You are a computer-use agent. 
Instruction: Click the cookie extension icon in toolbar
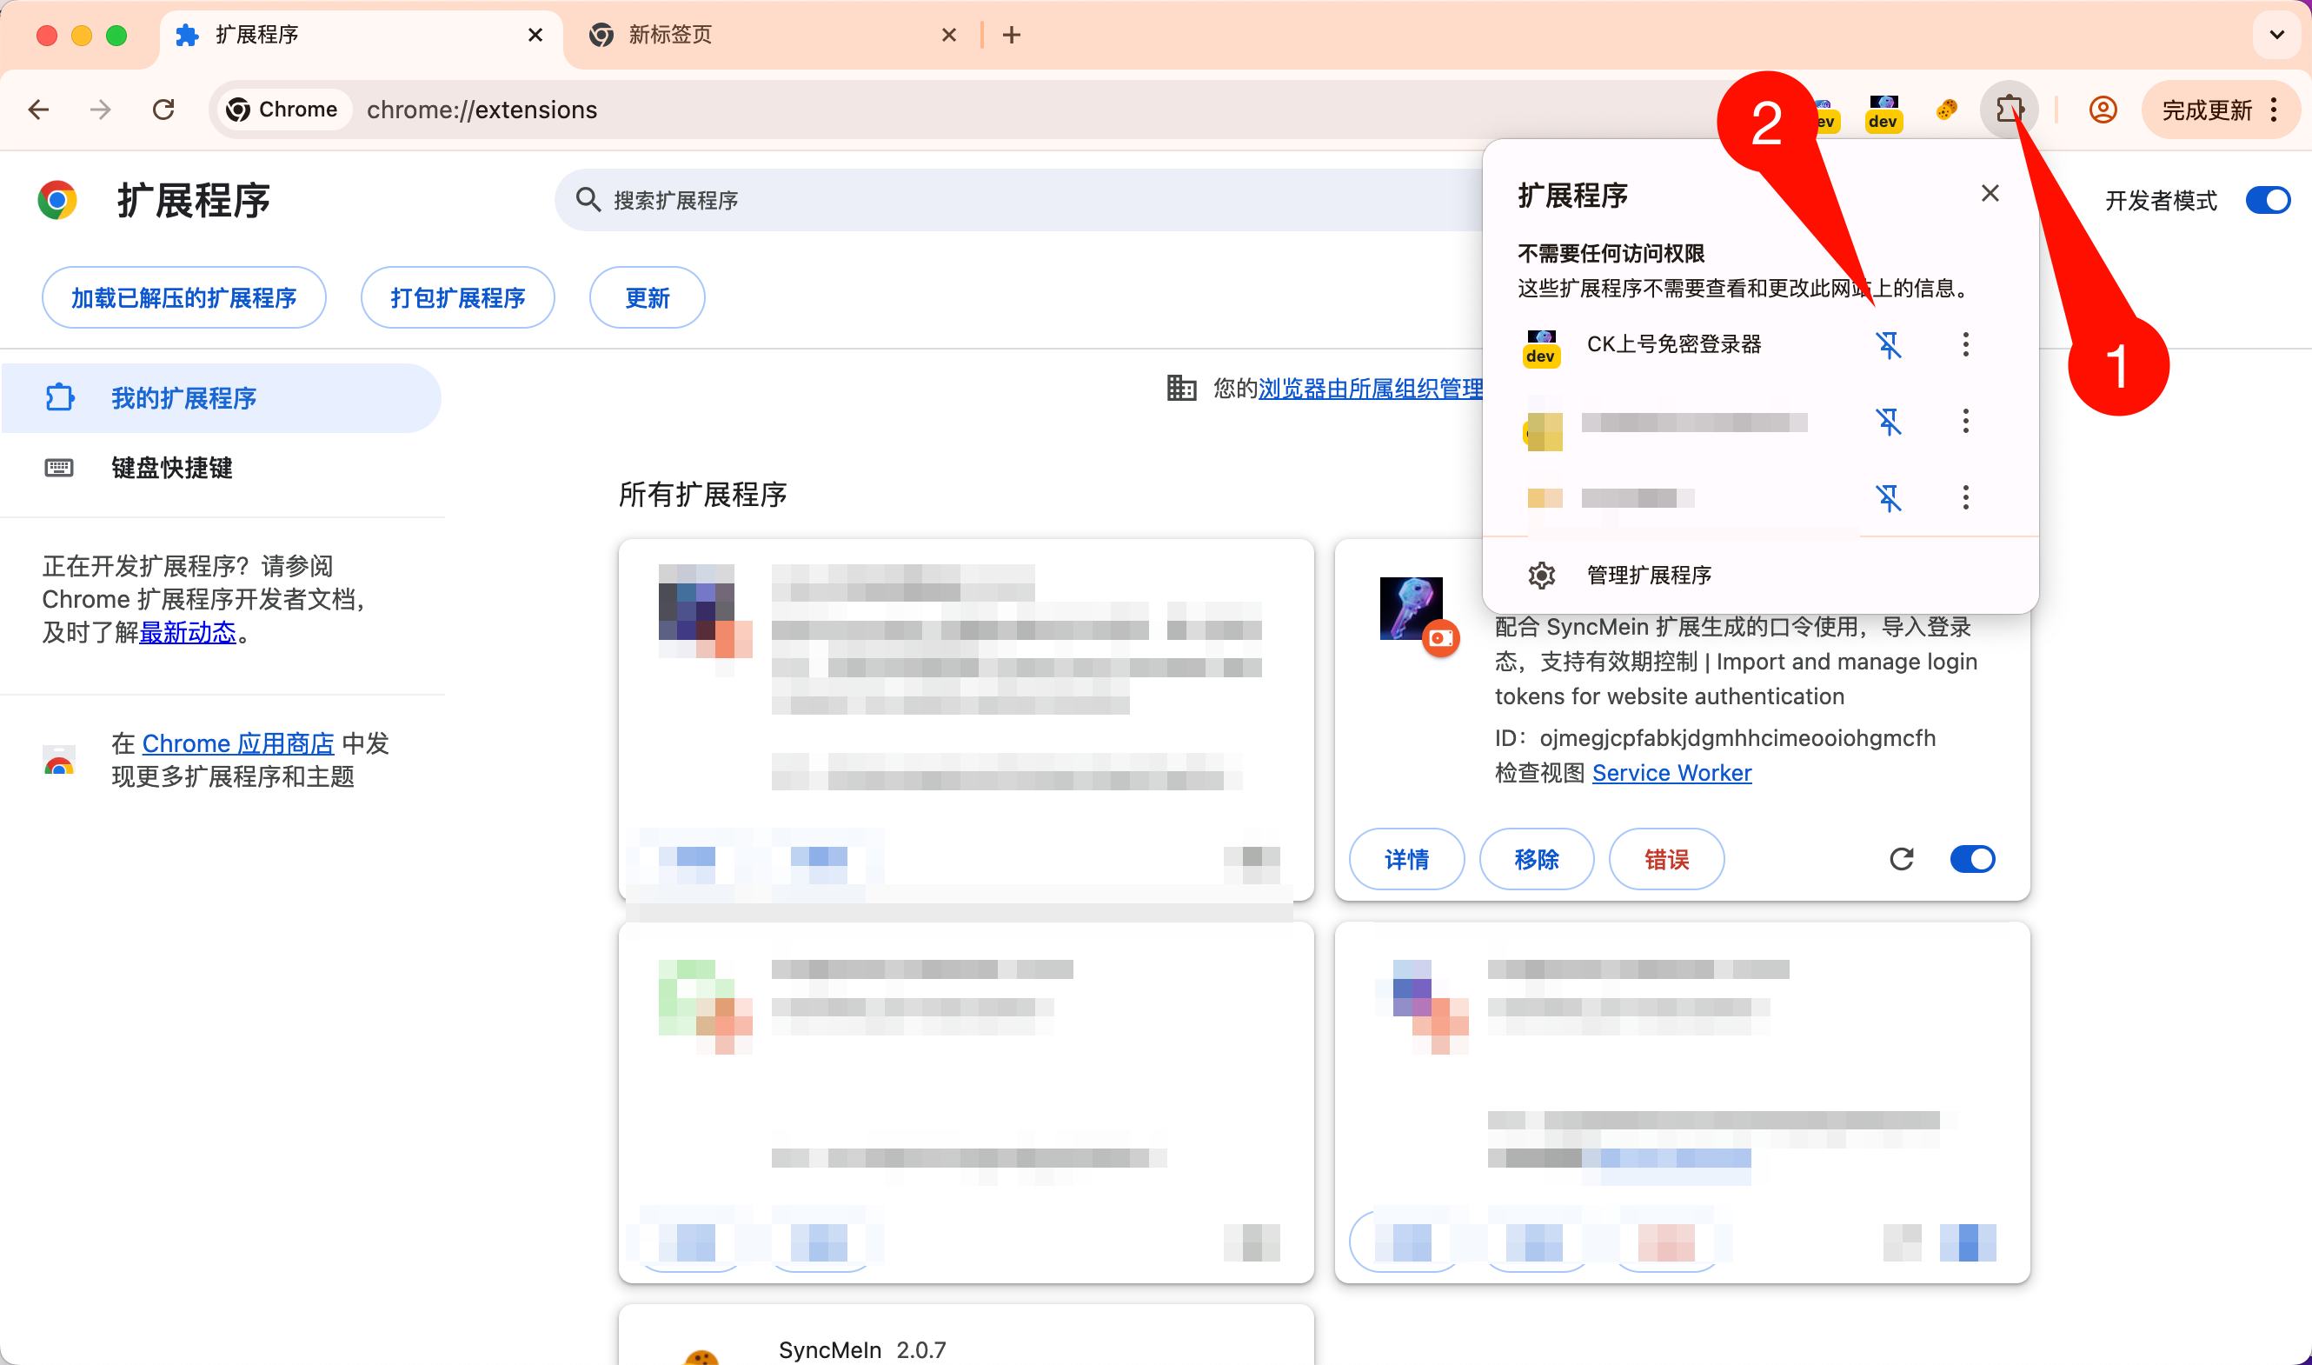click(x=1946, y=110)
